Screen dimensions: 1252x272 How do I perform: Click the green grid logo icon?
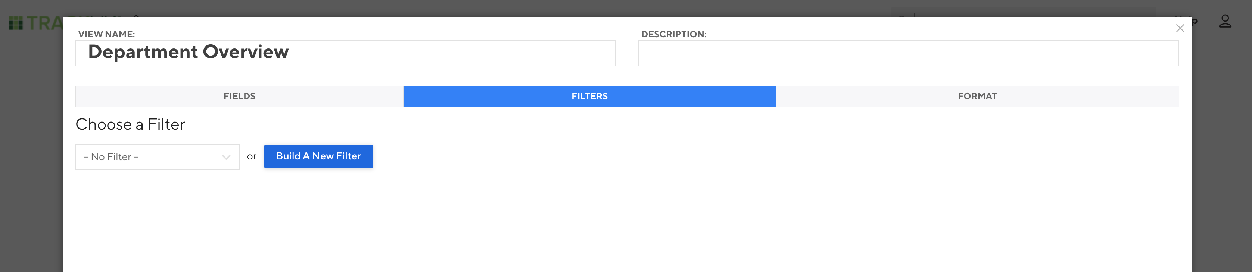16,23
